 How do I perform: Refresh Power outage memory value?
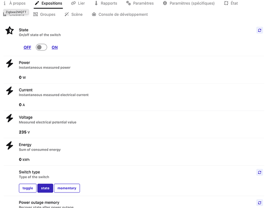point(260,203)
